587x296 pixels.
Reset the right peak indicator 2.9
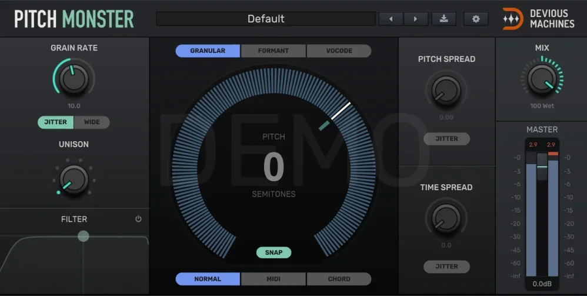pos(551,145)
